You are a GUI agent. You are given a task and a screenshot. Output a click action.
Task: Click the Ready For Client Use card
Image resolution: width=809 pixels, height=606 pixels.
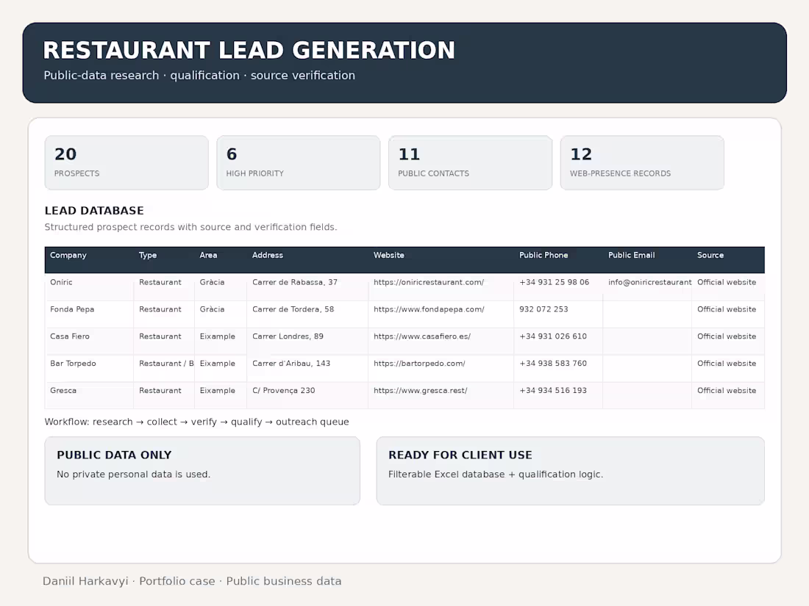tap(570, 471)
